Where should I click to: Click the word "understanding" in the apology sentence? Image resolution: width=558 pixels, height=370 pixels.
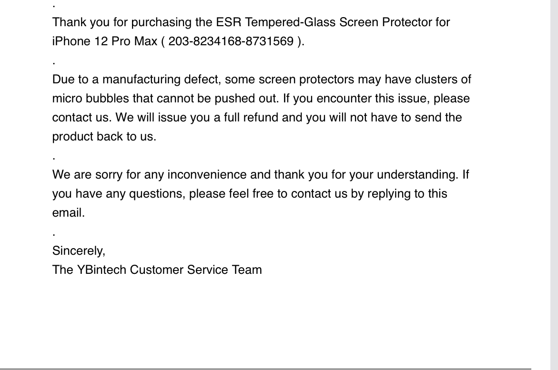417,175
